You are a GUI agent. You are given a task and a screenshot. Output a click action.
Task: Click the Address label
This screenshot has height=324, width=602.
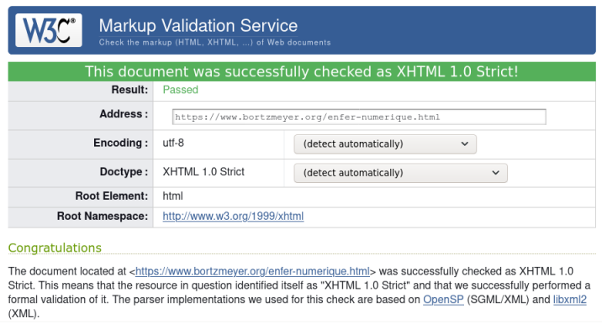124,114
